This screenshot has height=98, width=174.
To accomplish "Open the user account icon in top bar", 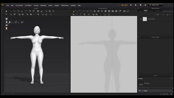I will click(x=136, y=5).
